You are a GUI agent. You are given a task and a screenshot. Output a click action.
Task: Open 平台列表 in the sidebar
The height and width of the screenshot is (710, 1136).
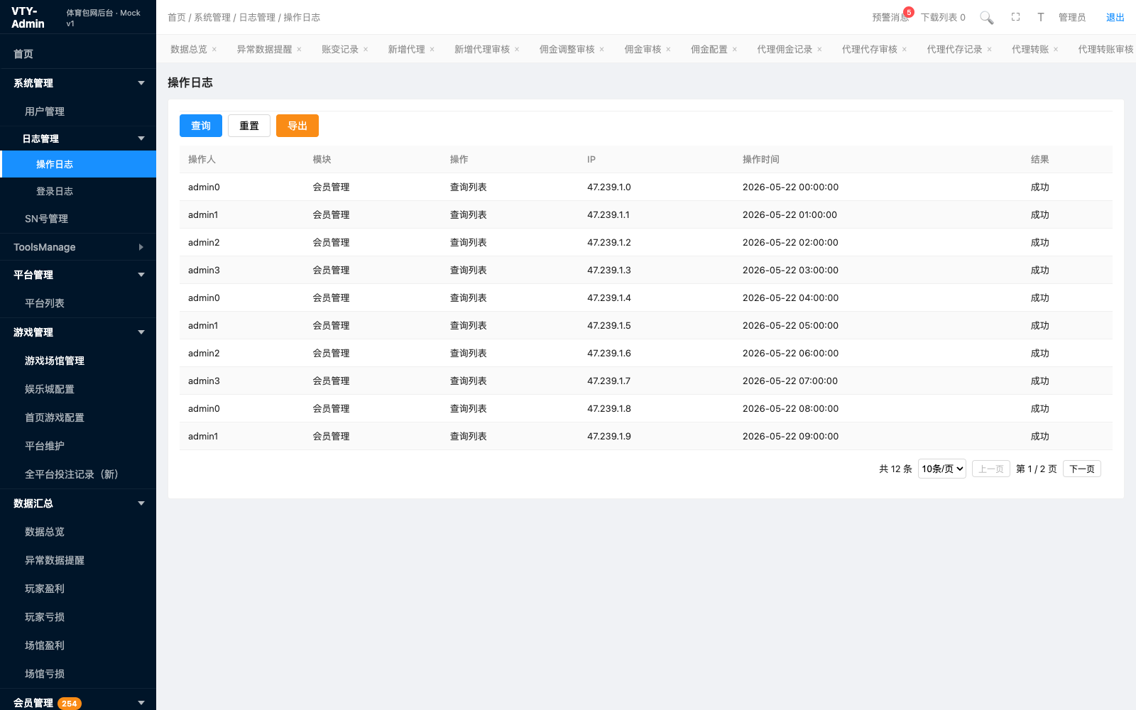coord(78,303)
